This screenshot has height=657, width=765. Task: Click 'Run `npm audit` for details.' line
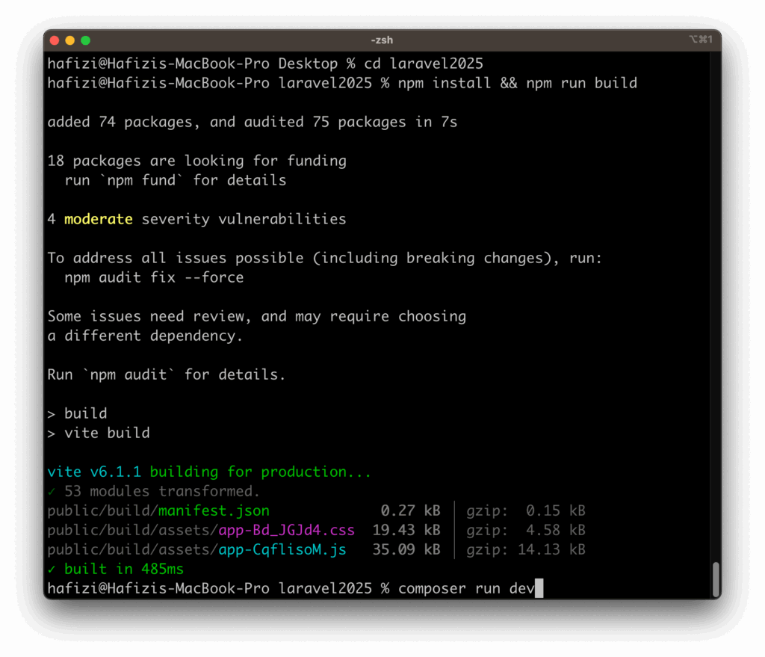click(x=167, y=375)
